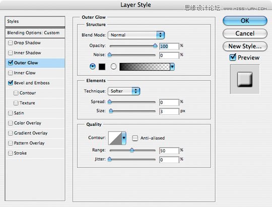Open the Blend Mode dropdown
Viewport: 272px width, 207px height.
pos(136,35)
